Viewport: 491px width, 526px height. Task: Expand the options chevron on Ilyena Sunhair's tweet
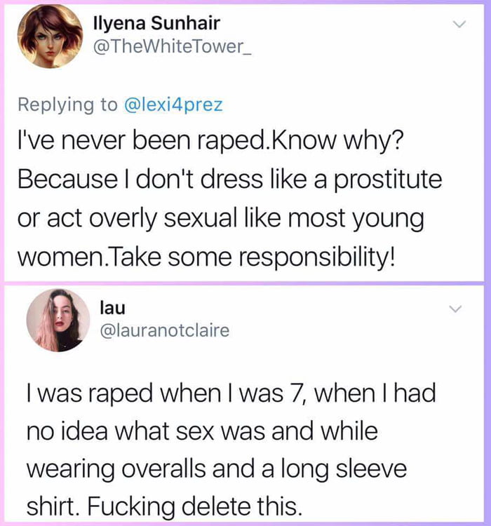pyautogui.click(x=460, y=25)
